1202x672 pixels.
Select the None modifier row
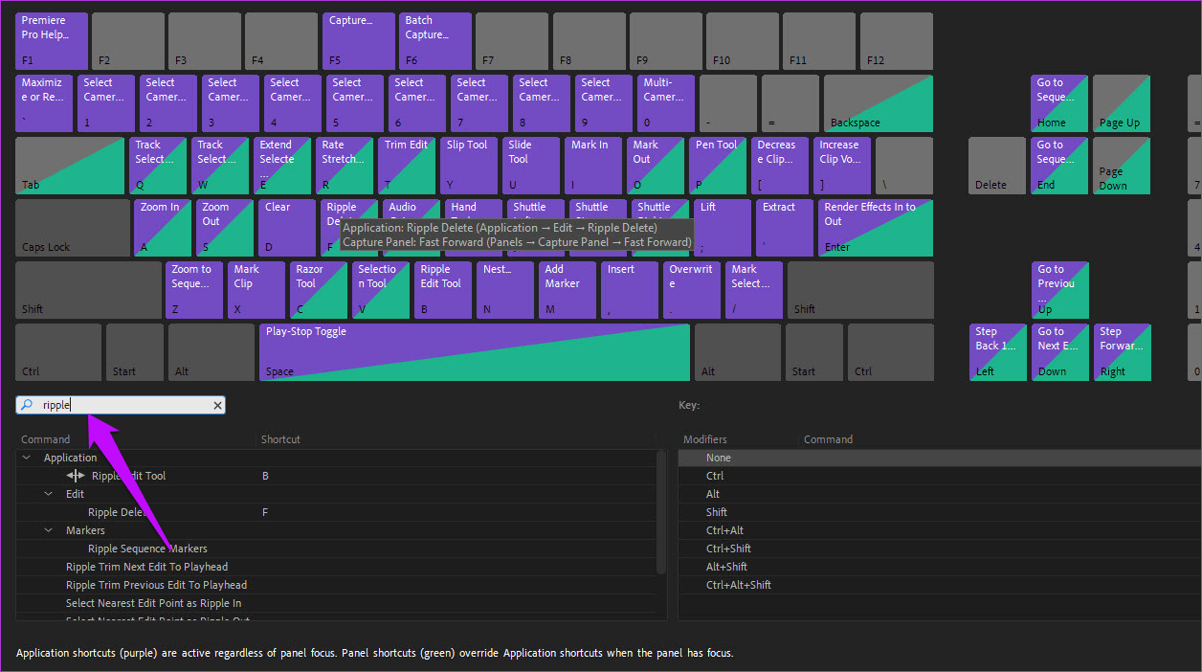pyautogui.click(x=940, y=458)
